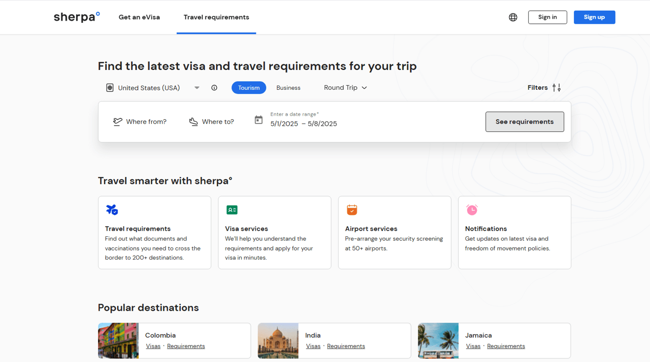Open Colombia Visas link

(x=153, y=346)
